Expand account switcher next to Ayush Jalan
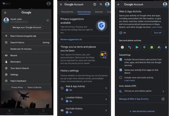 pos(47,20)
